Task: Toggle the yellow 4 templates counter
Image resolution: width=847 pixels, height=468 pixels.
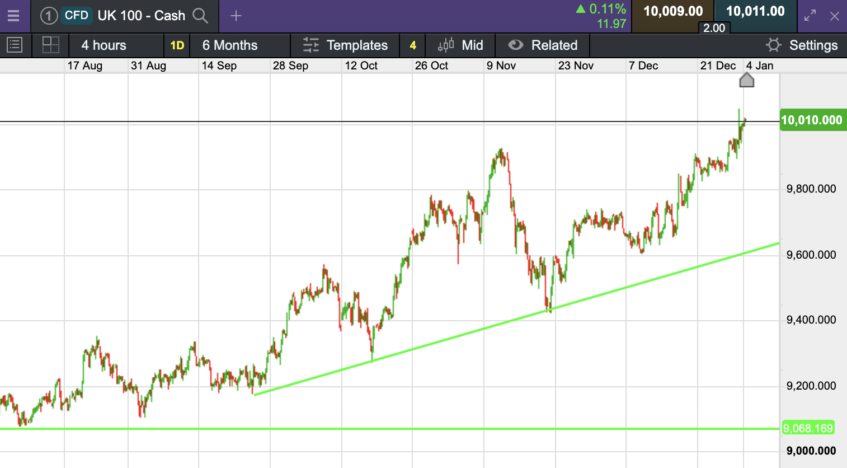Action: point(413,45)
